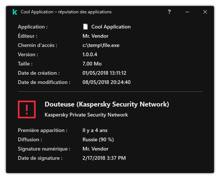Select the 'Cool Application' application name value

point(111,27)
